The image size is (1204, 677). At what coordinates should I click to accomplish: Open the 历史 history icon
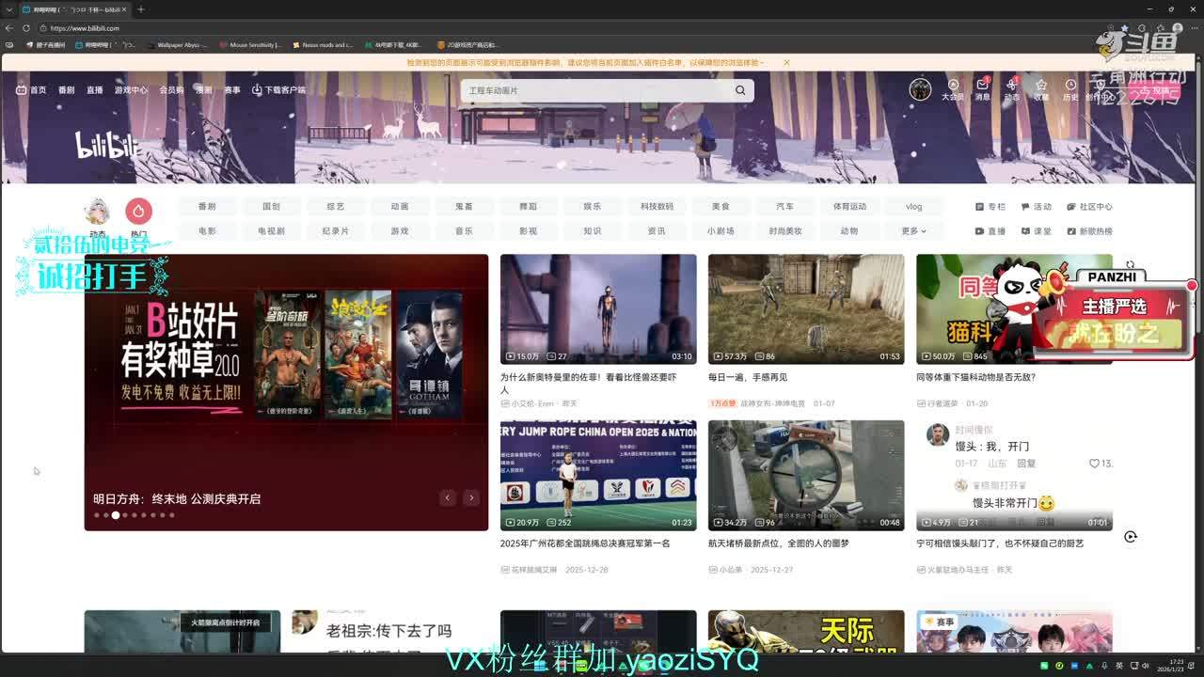[1070, 87]
